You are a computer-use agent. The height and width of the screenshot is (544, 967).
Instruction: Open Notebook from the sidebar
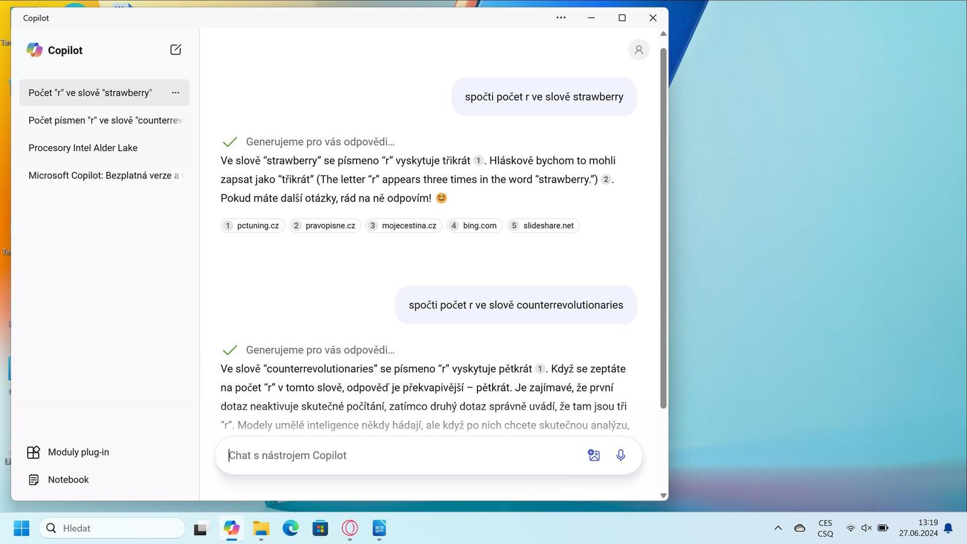[x=59, y=479]
